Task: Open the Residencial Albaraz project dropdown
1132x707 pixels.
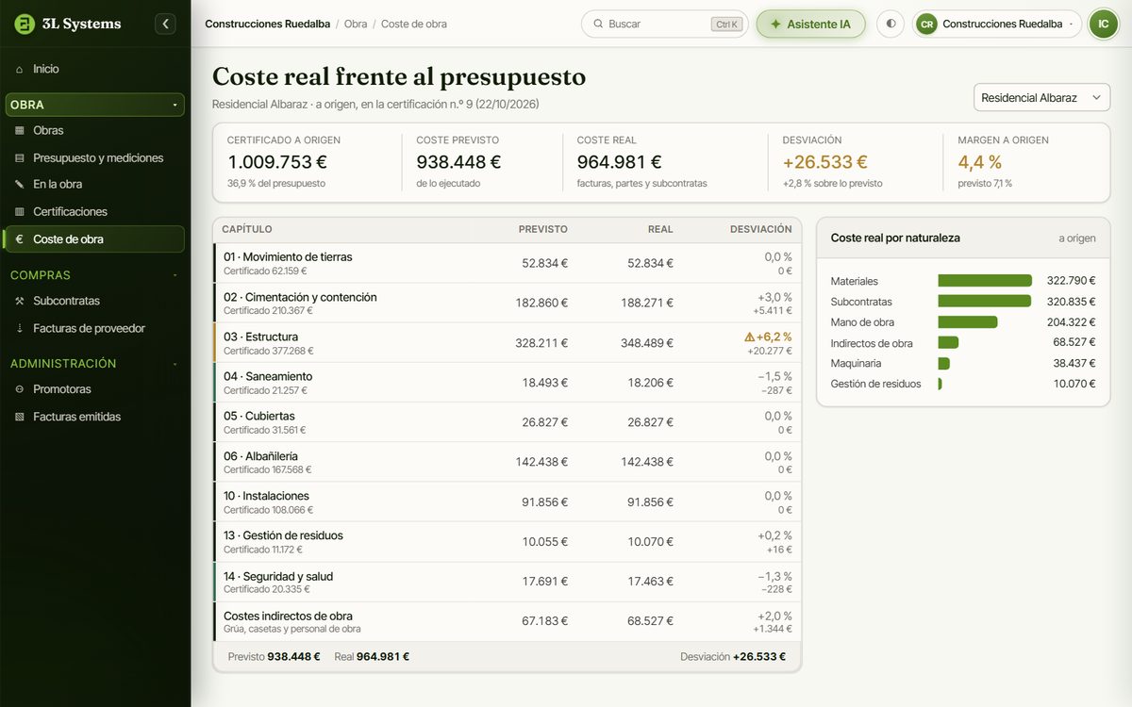Action: click(x=1041, y=97)
